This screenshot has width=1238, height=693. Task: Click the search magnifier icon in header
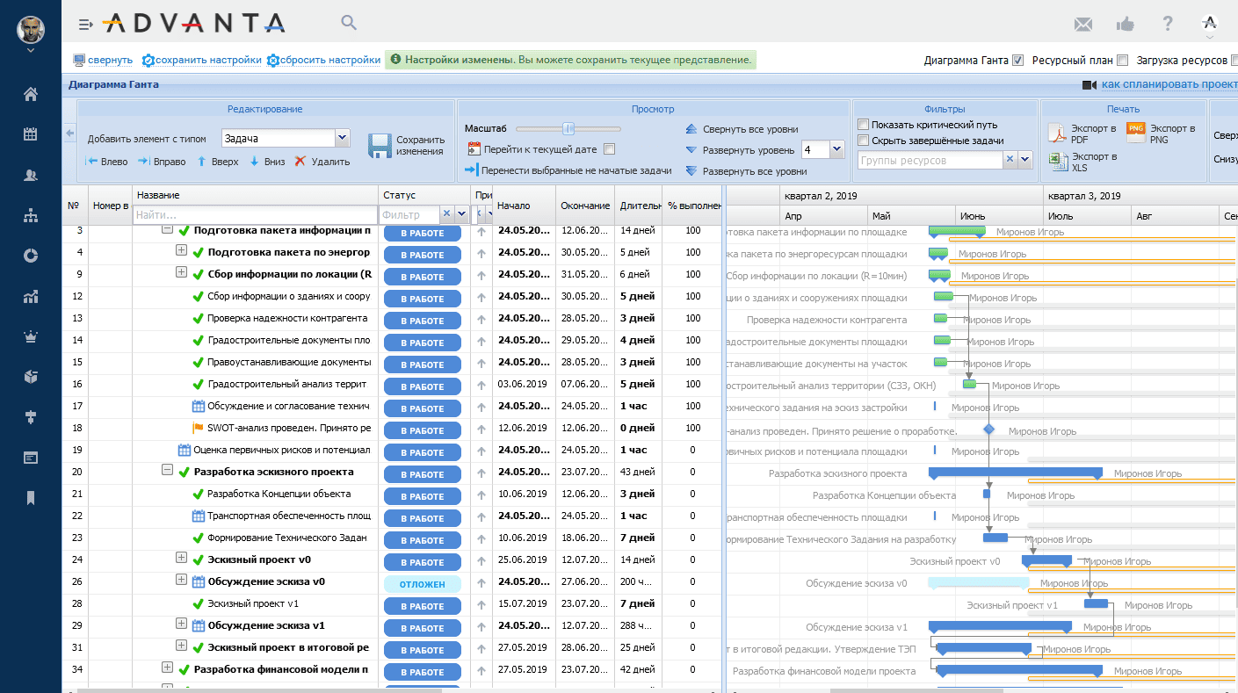point(349,23)
